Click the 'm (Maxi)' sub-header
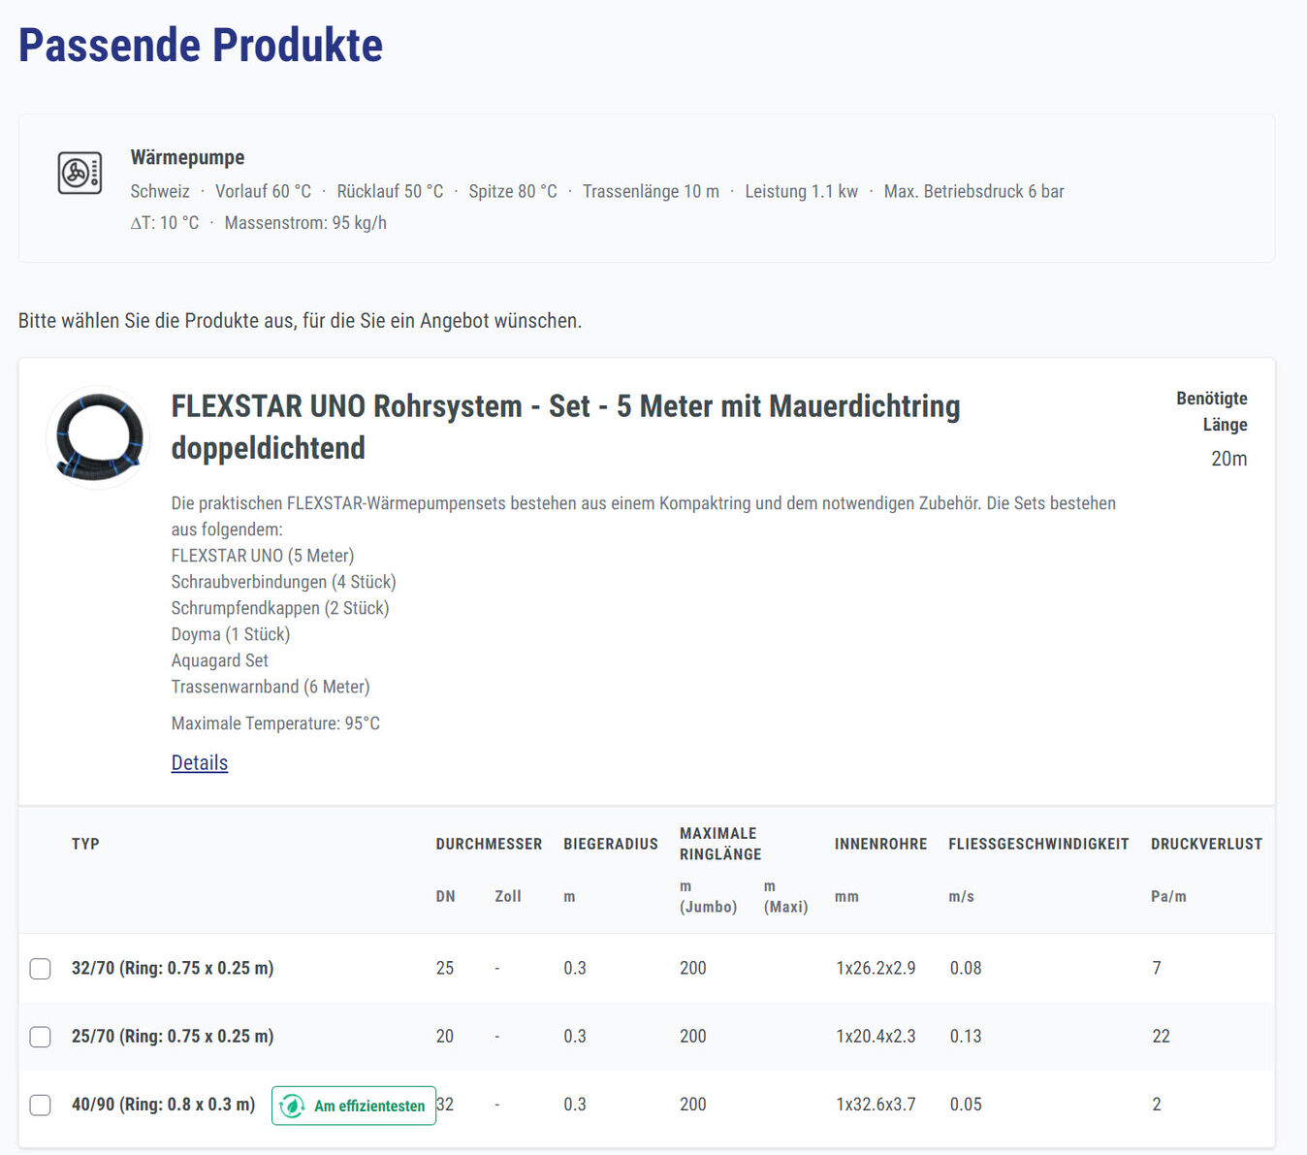The width and height of the screenshot is (1307, 1155). [x=785, y=897]
